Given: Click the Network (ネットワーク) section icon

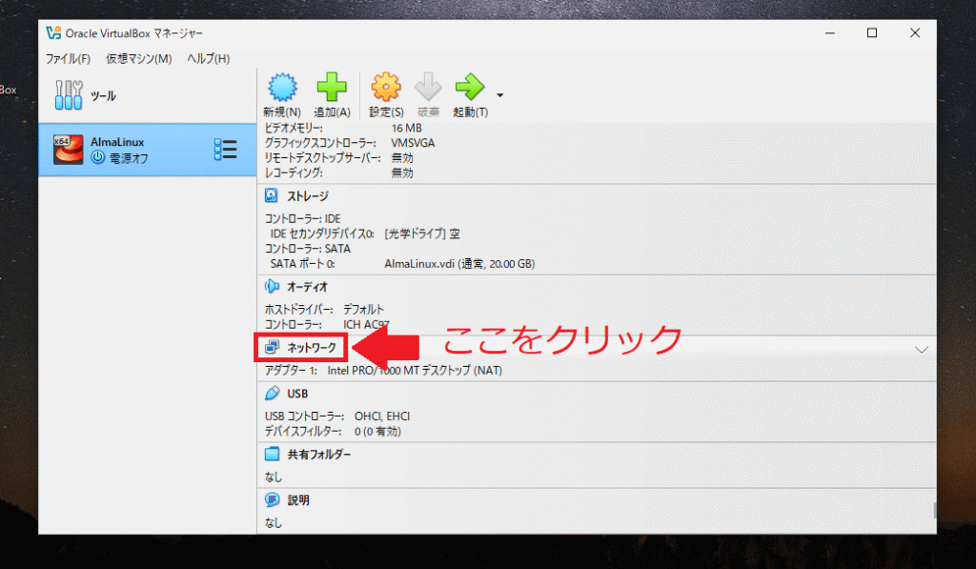Looking at the screenshot, I should coord(272,347).
